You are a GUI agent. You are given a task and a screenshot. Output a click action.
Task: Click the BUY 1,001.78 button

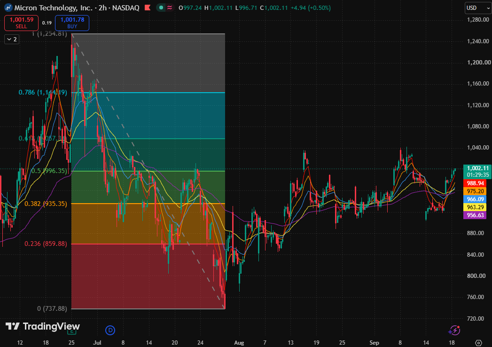tap(72, 23)
